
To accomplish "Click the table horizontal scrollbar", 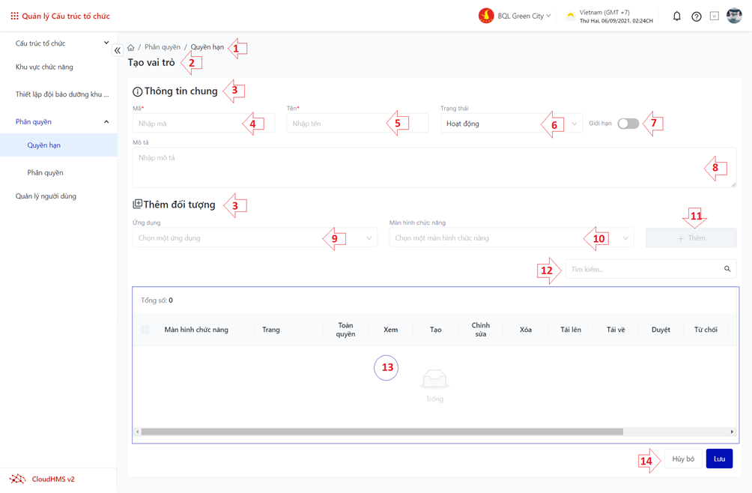I will [382, 432].
